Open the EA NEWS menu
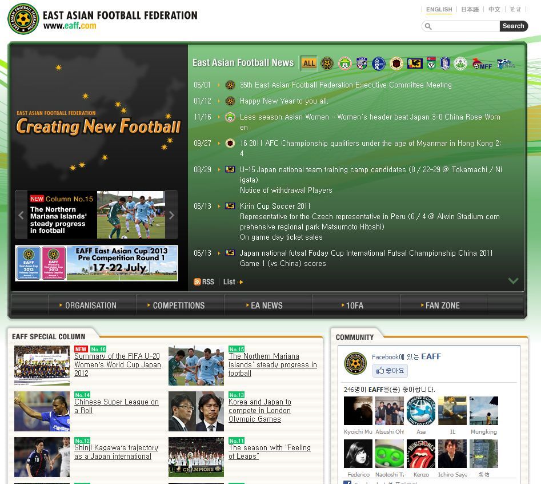 click(x=268, y=306)
